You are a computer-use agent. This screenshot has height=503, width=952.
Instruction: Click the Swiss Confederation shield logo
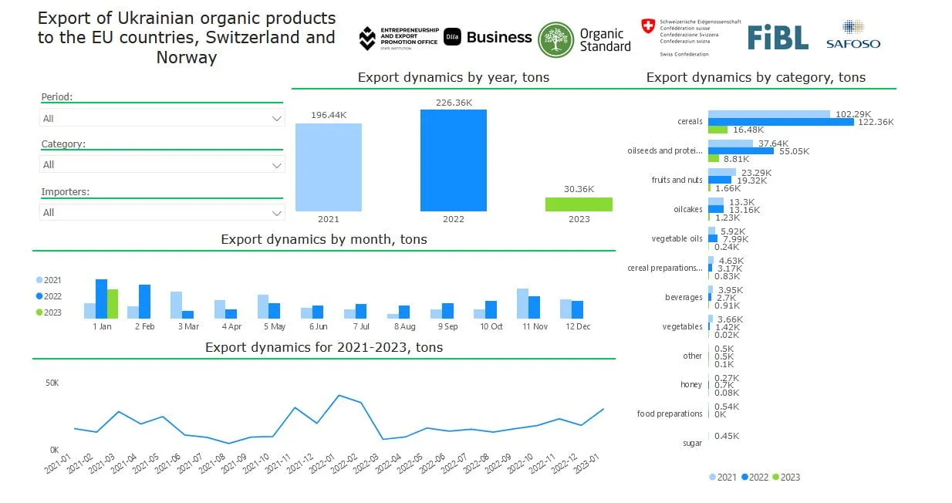click(x=648, y=25)
